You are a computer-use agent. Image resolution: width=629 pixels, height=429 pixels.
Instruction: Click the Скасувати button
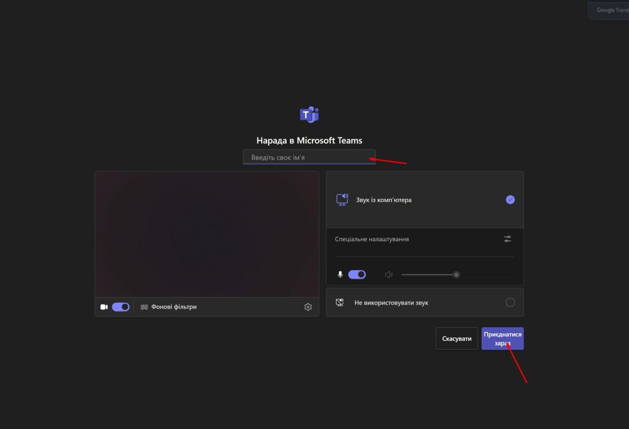click(456, 339)
